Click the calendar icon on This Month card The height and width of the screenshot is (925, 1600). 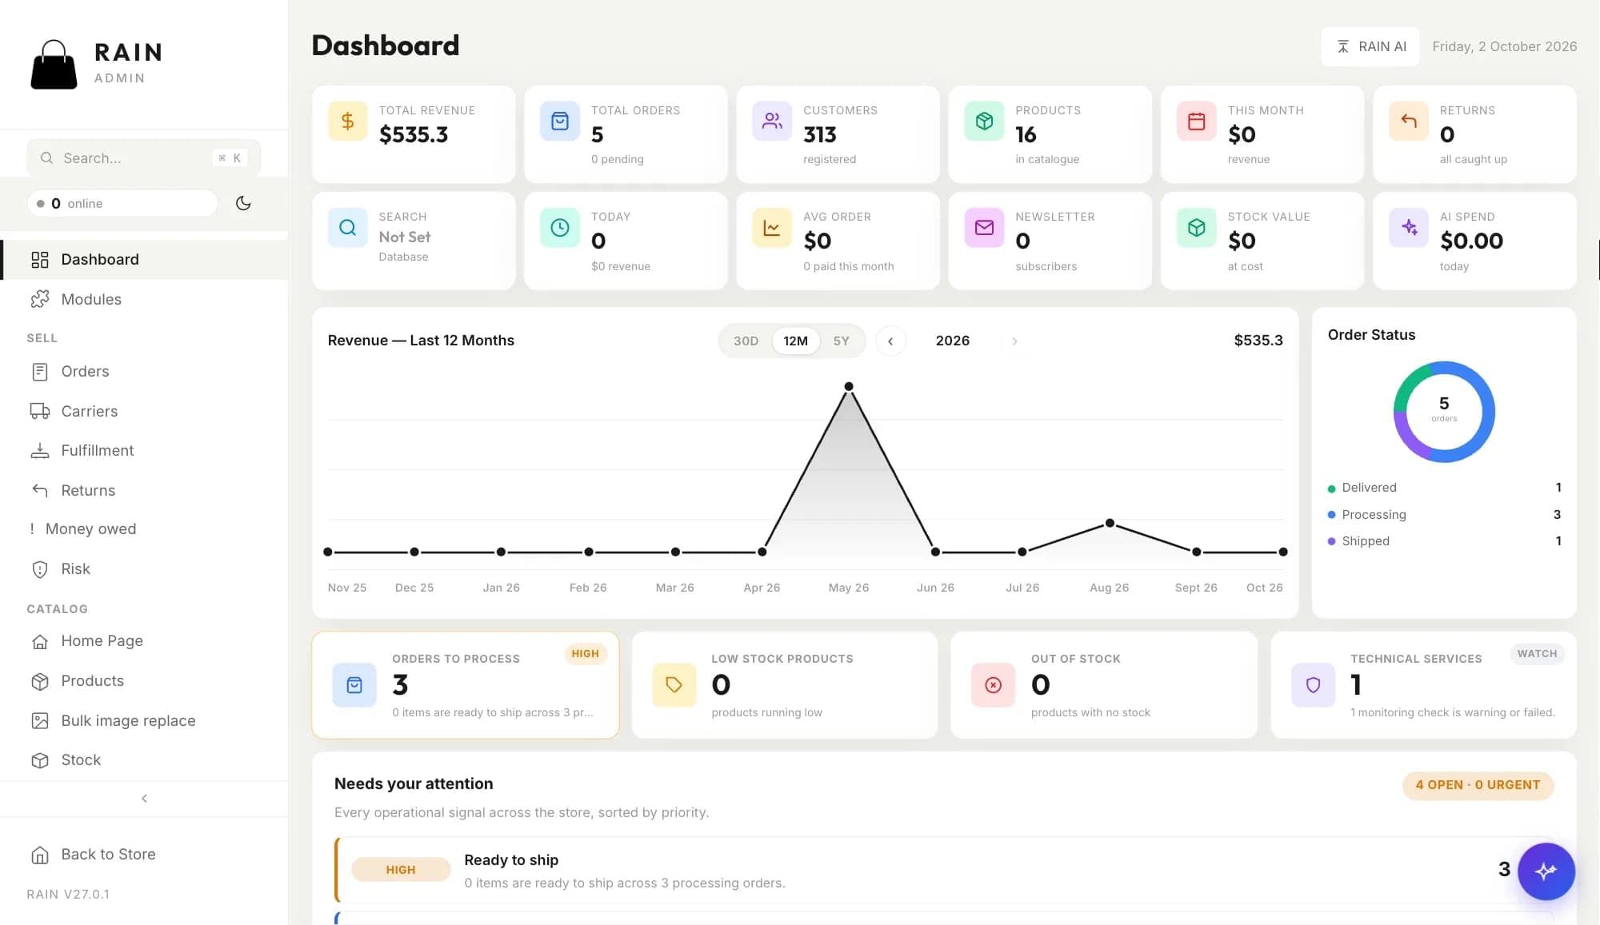tap(1197, 121)
